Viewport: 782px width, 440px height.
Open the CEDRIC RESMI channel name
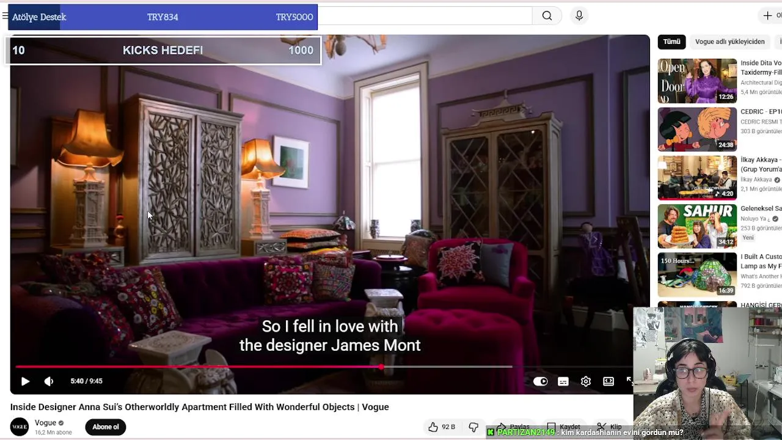coord(761,122)
